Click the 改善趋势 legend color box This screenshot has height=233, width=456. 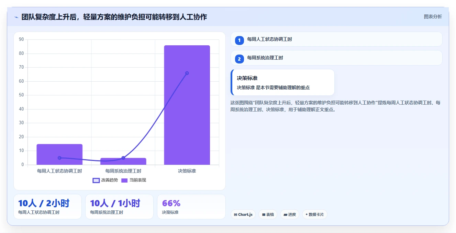(x=96, y=180)
